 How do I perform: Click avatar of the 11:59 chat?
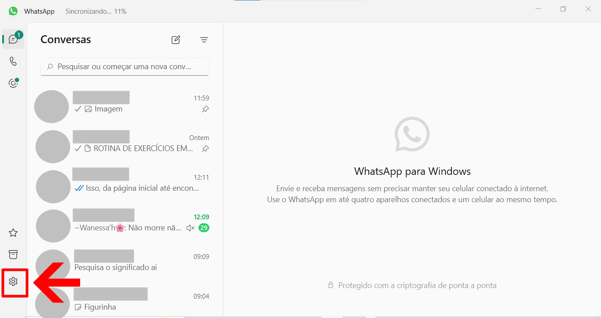(x=51, y=107)
